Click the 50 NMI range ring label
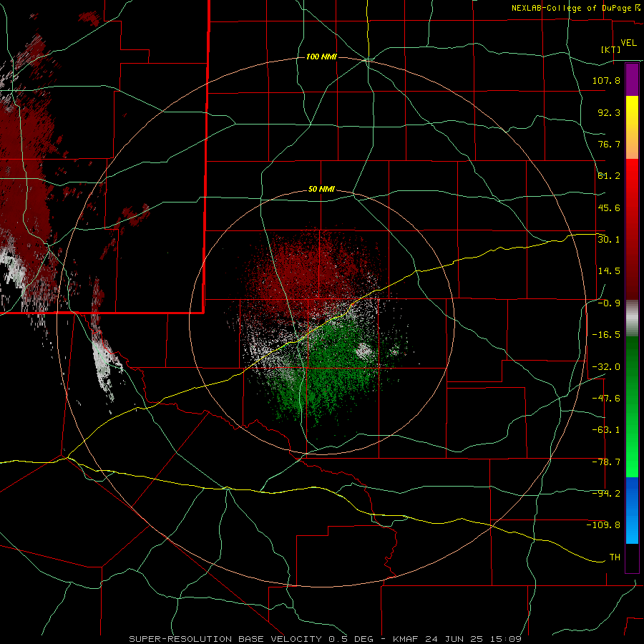 [321, 190]
